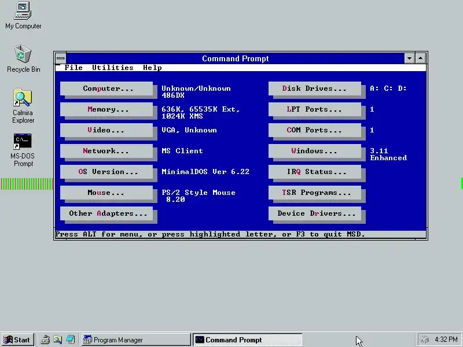Click the Other Adapters... button

pos(107,213)
